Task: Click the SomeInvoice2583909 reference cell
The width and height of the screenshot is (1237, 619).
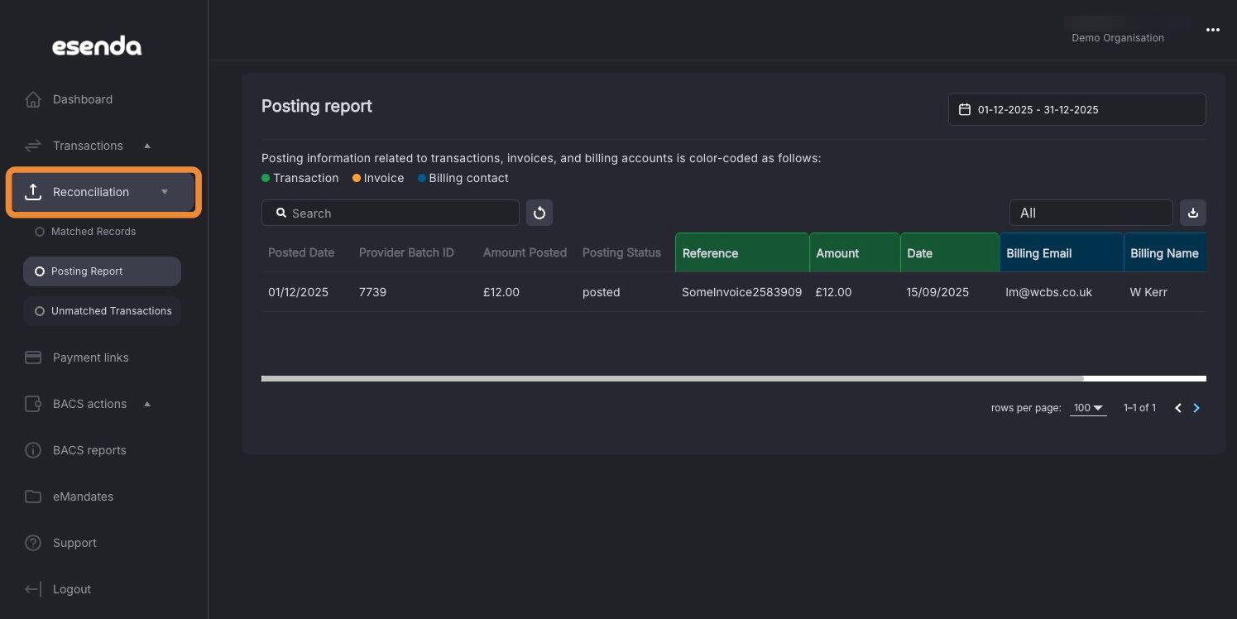Action: click(x=742, y=292)
